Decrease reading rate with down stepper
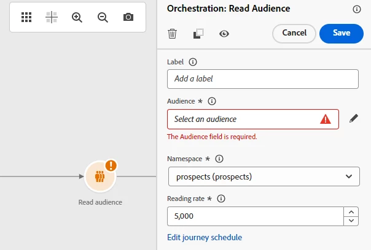Screen dimensions: 371x250 pyautogui.click(x=351, y=221)
